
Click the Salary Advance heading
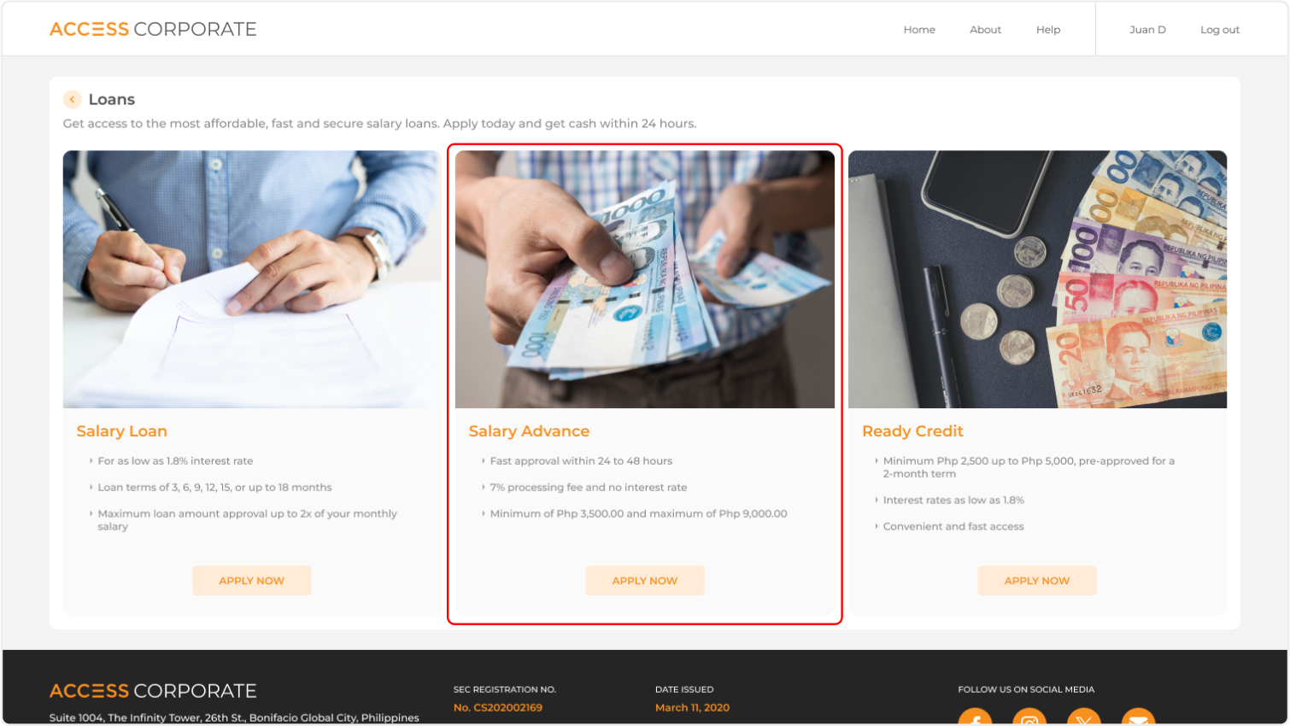(x=529, y=431)
